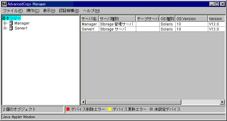
Task: Click the yellow デバイス更新エラー legend square
Action: pos(110,109)
